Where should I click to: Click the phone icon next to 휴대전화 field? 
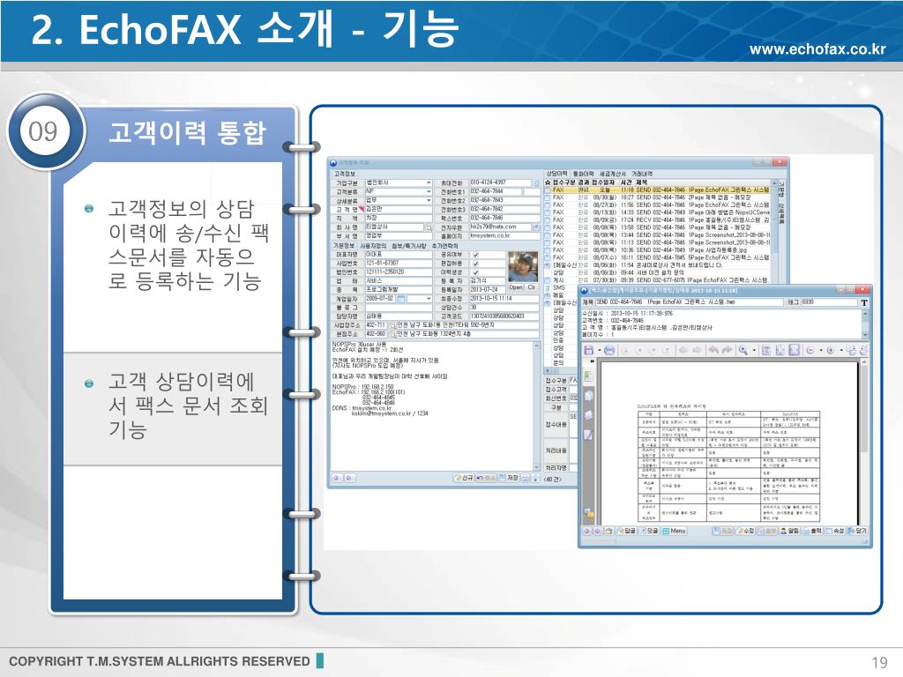tap(536, 183)
